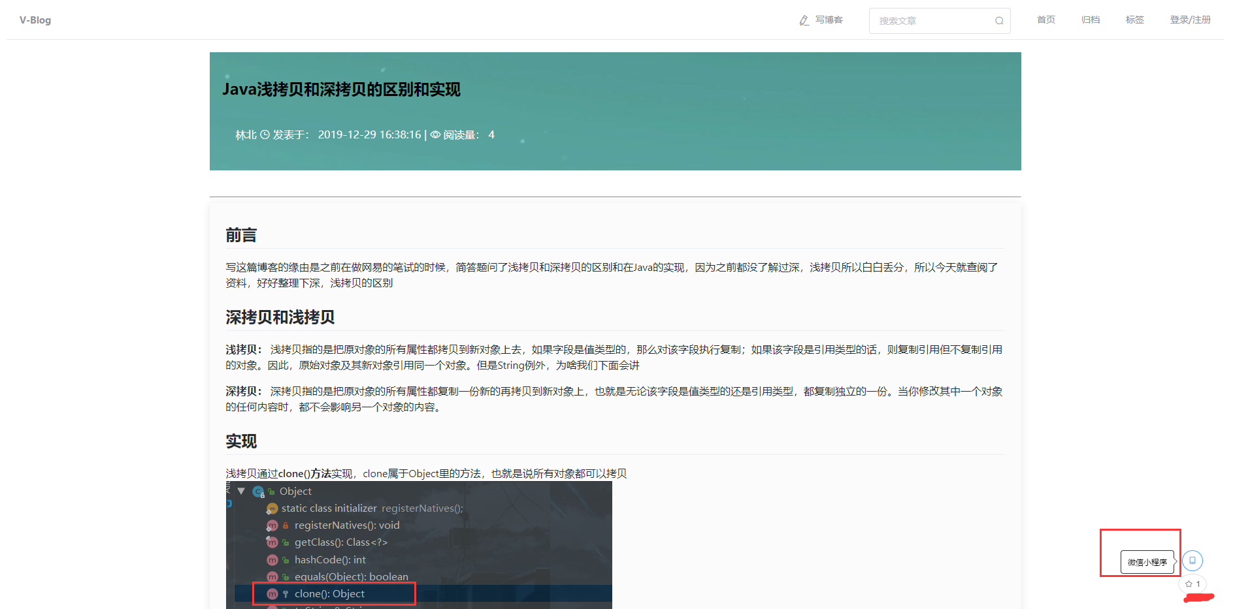Click the author name 林北
This screenshot has height=609, width=1233.
[245, 134]
